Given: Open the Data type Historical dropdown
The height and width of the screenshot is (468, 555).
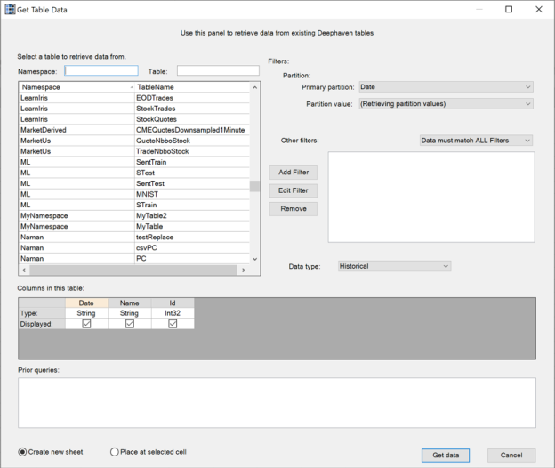Looking at the screenshot, I should [394, 266].
